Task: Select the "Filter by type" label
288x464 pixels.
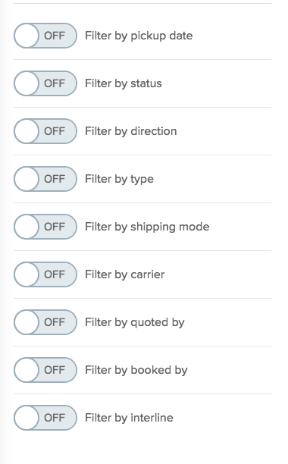Action: tap(119, 179)
